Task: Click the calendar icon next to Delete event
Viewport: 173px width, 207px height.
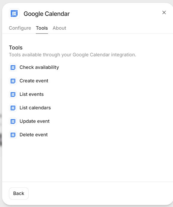Action: (13, 135)
